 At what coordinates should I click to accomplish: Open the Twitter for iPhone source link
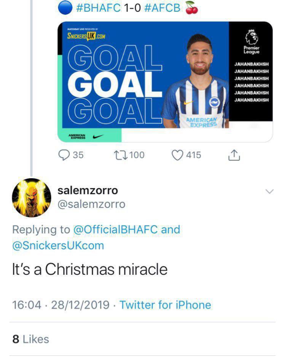tap(165, 305)
